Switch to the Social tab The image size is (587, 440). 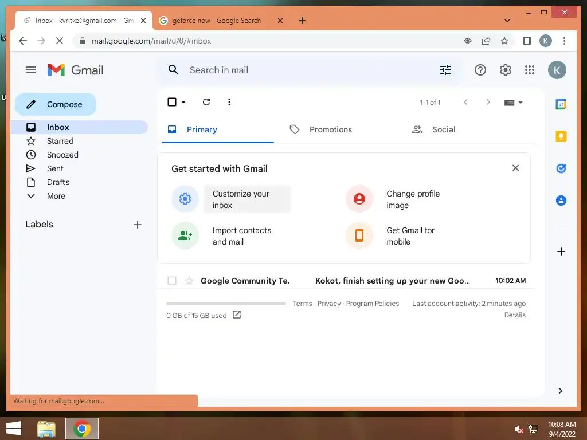tap(444, 129)
